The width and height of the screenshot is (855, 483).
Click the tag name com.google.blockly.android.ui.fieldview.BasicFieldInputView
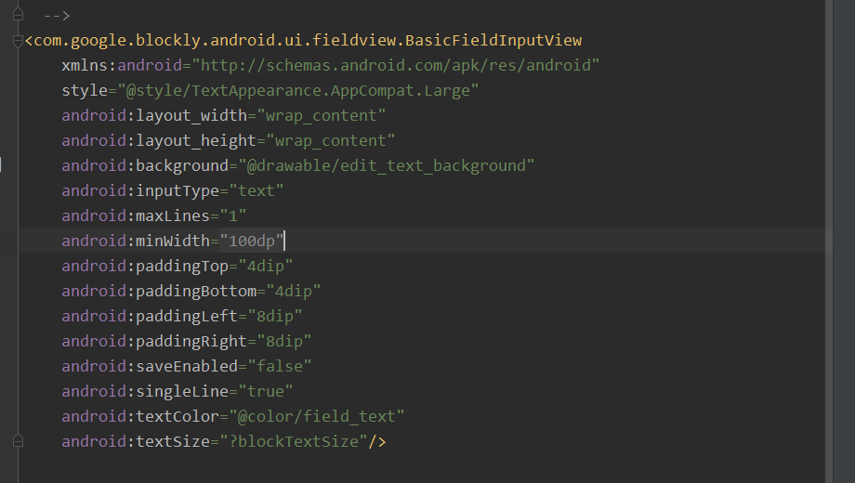click(308, 40)
